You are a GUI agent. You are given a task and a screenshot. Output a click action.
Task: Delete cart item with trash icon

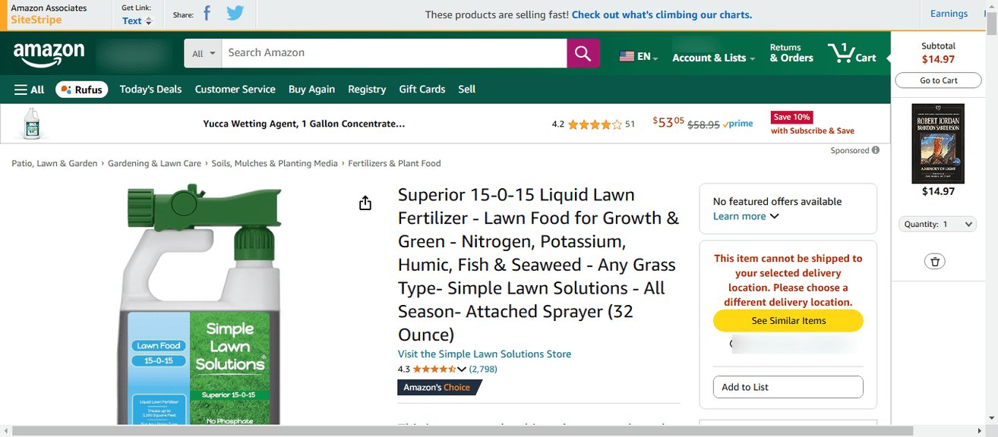(x=935, y=261)
